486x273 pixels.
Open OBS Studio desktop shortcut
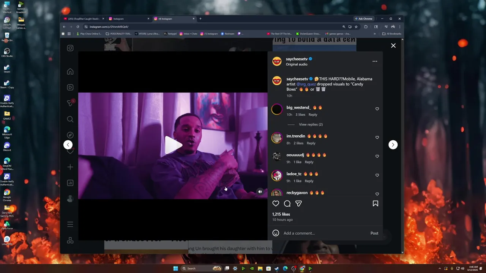pyautogui.click(x=7, y=53)
